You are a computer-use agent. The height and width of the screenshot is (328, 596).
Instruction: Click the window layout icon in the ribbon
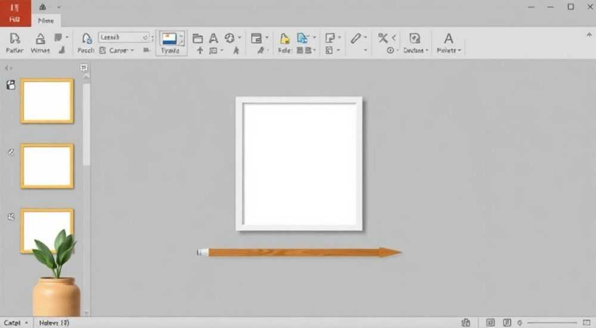tap(256, 38)
